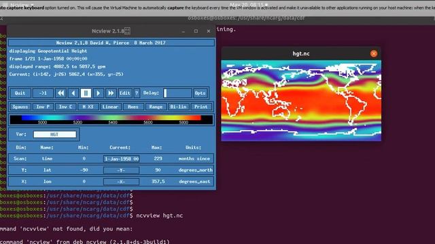The width and height of the screenshot is (435, 244).
Task: Click the Linear transform button
Action: [110, 107]
